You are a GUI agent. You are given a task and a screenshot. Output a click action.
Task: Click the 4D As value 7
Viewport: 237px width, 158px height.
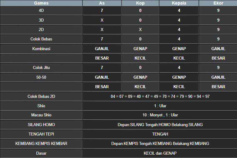(102, 10)
